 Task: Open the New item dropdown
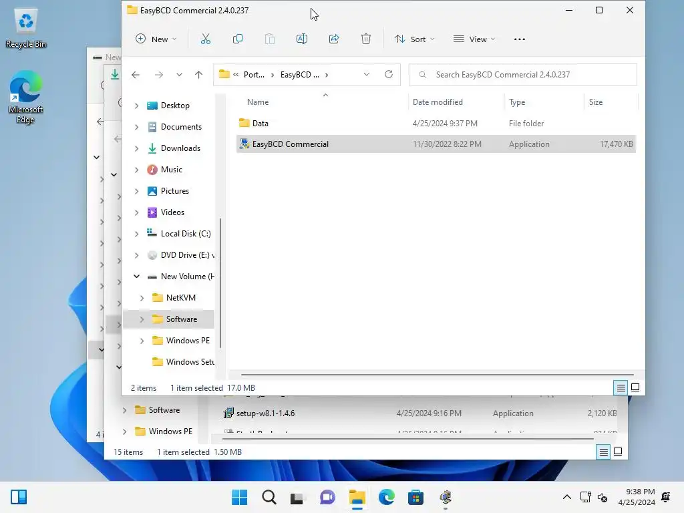click(x=156, y=39)
